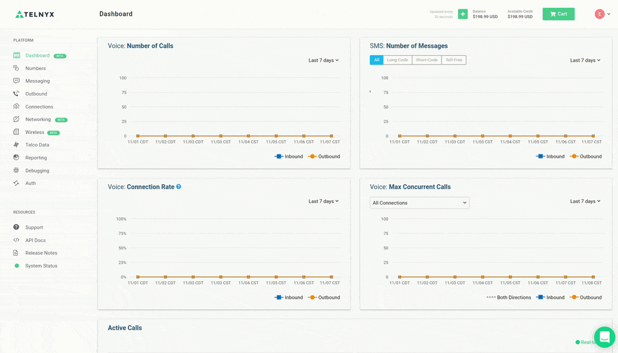This screenshot has height=353, width=618.
Task: Click the green plus add-funds icon
Action: (463, 14)
